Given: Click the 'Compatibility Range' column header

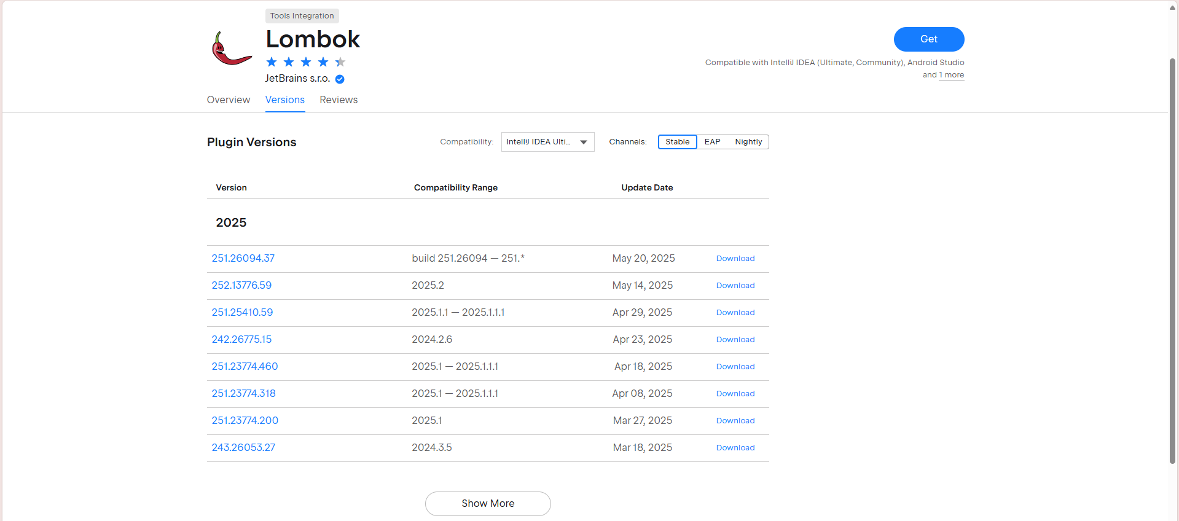Looking at the screenshot, I should (456, 188).
